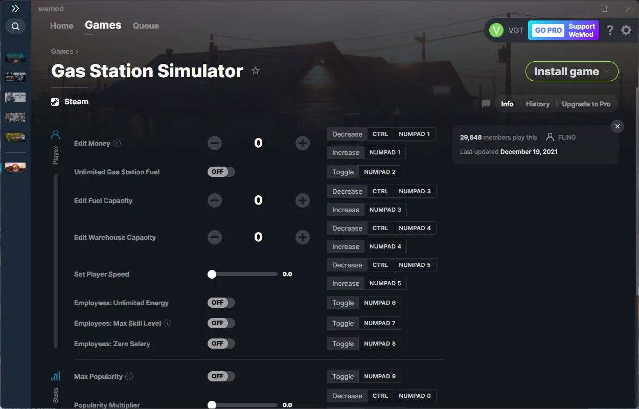Screen dimensions: 639x409
Task: Increase Edit Warehouse Capacity with plus icon
Action: tap(303, 237)
